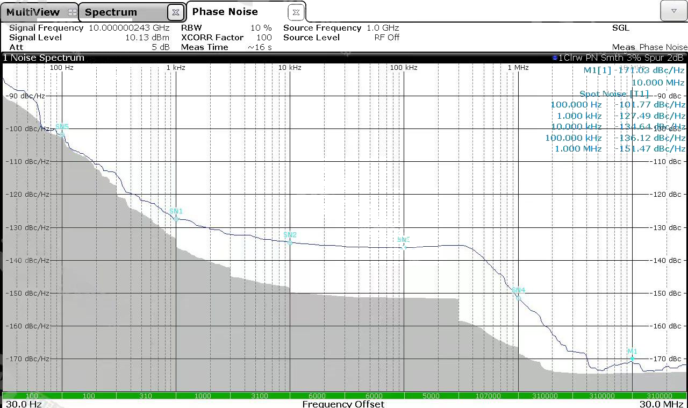Click the blue trace 1 color dot
The height and width of the screenshot is (408, 688).
pos(554,58)
